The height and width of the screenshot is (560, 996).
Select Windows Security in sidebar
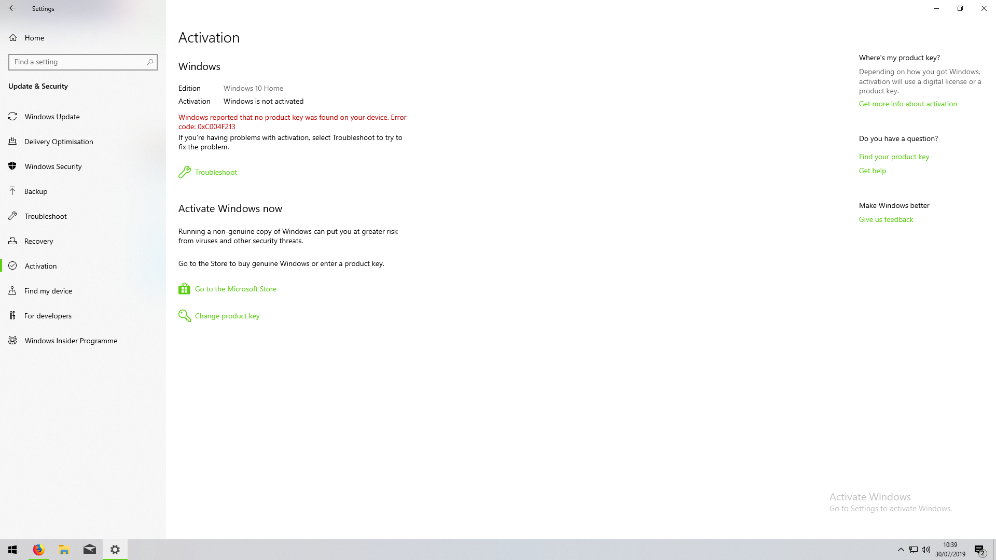[83, 166]
